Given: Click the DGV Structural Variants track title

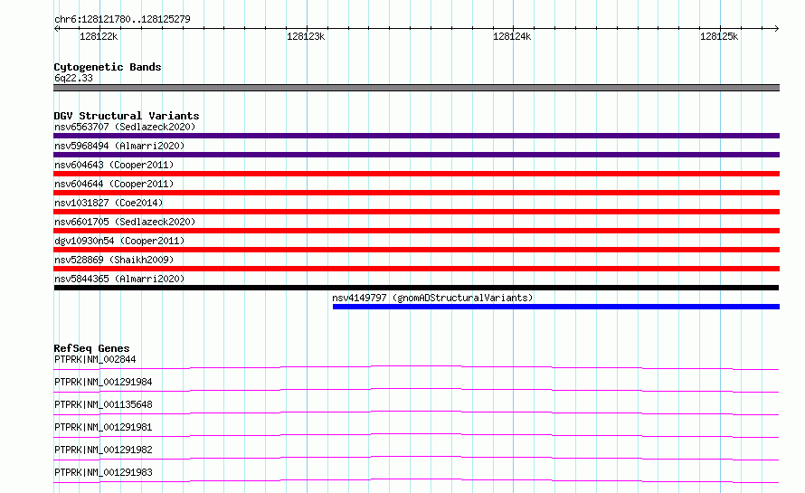Looking at the screenshot, I should pos(127,116).
